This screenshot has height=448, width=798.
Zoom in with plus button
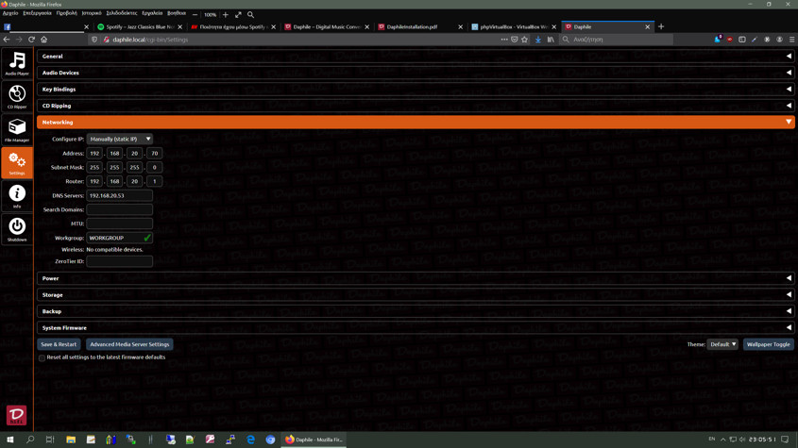click(x=226, y=15)
